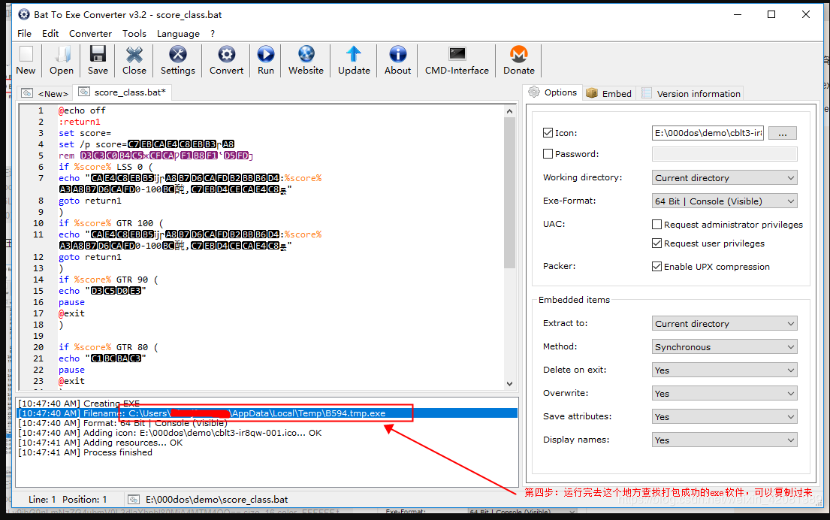
Task: Expand the Save attributes dropdown
Action: tap(725, 417)
